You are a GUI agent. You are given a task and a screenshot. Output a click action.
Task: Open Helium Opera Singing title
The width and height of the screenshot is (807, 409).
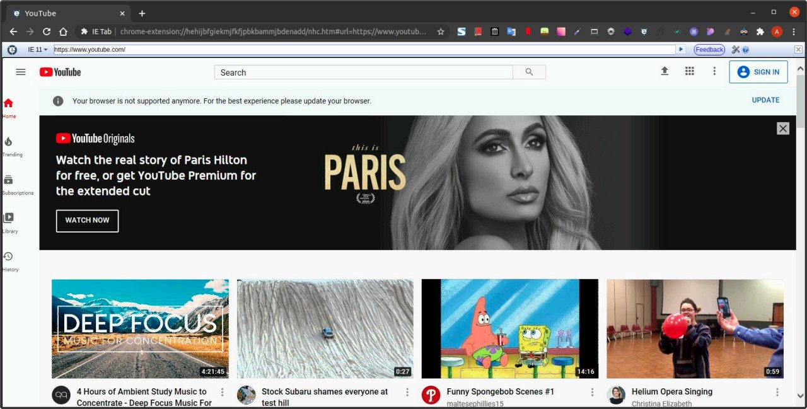point(672,391)
